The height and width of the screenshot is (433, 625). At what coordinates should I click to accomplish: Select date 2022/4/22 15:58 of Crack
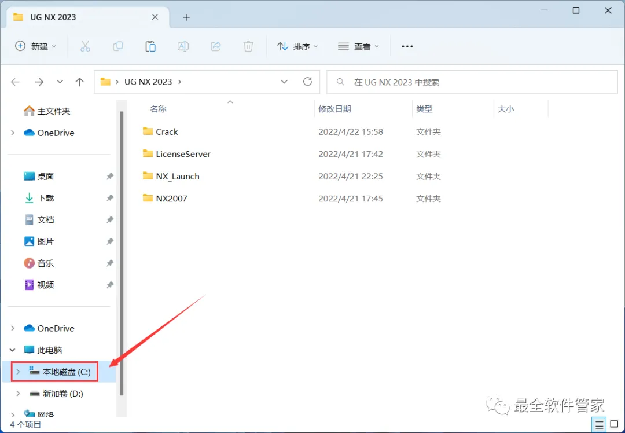tap(350, 131)
